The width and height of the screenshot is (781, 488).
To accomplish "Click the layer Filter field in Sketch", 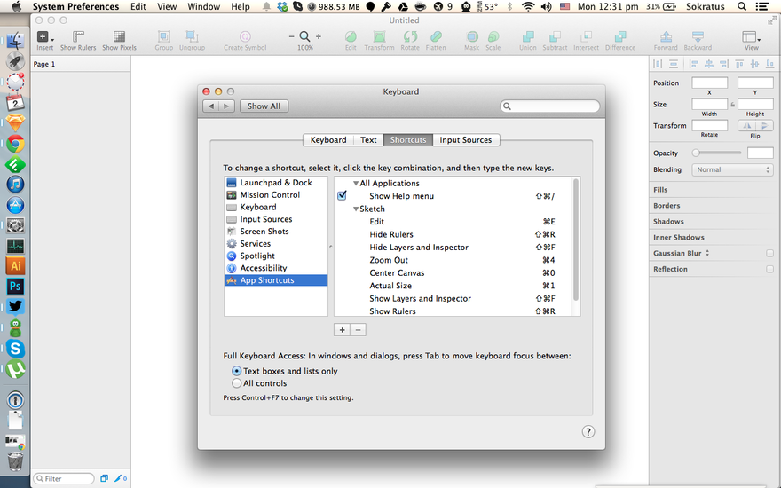I will tap(64, 478).
